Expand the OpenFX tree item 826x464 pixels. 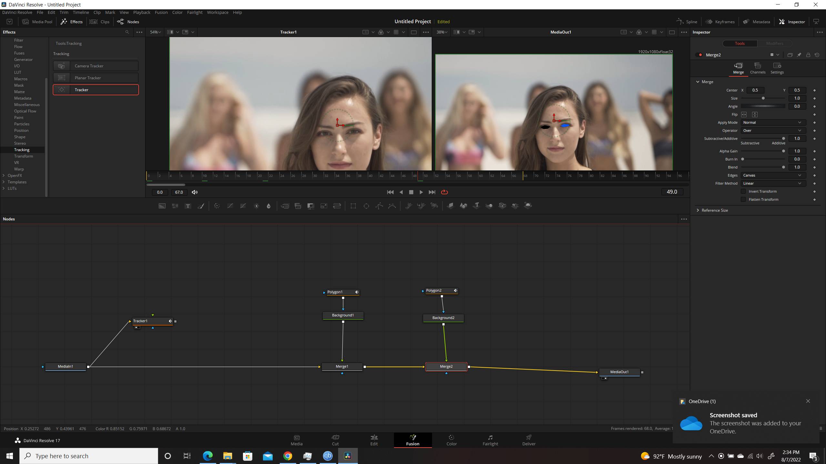4,176
